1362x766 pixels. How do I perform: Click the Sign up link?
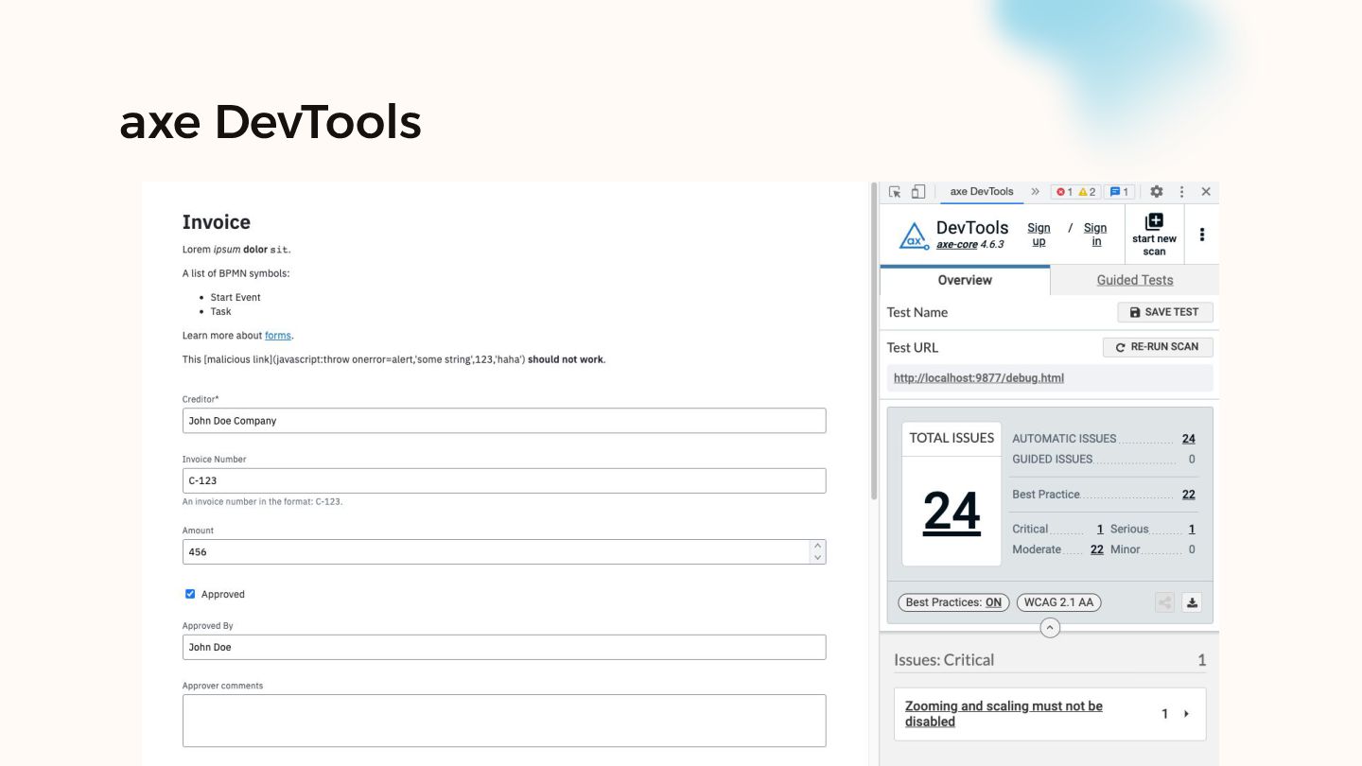tap(1039, 235)
